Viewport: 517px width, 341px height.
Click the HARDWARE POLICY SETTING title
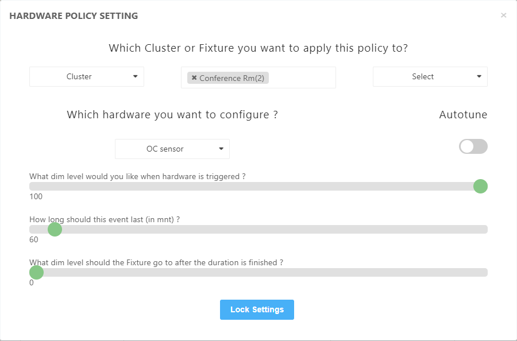point(73,15)
